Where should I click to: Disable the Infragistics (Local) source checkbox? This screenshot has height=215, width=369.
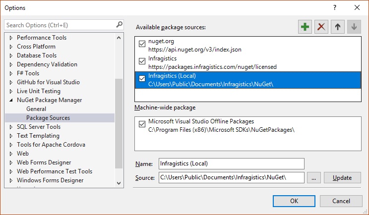[142, 79]
